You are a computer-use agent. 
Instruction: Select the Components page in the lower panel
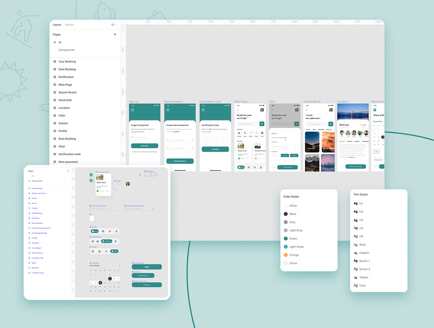coord(37,181)
